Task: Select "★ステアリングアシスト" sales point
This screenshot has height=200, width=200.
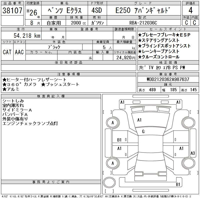Action: [159, 40]
